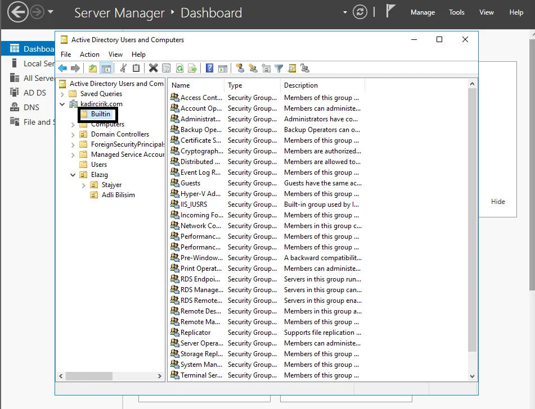This screenshot has height=409, width=535.
Task: Expand the Saved Queries node
Action: (62, 94)
